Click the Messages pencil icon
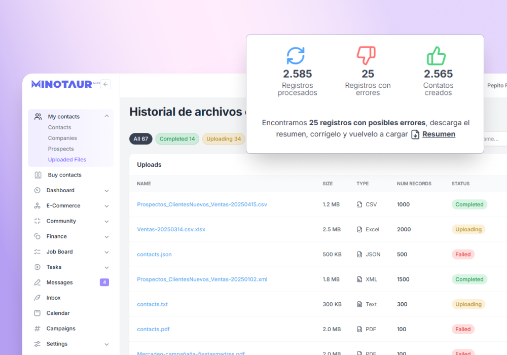Screen dimensions: 507x355 point(38,282)
